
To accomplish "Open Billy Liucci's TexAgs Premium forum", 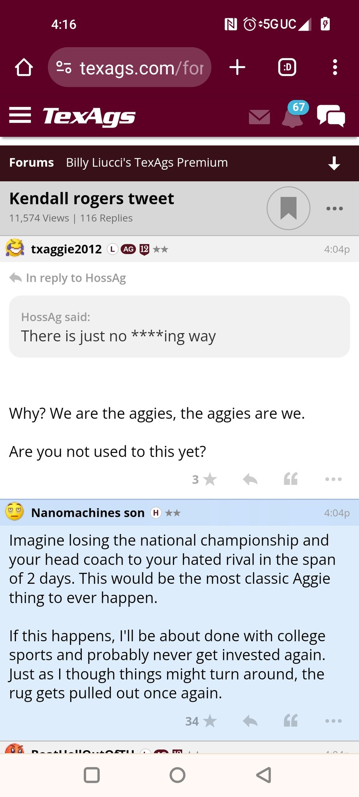I will pyautogui.click(x=147, y=163).
